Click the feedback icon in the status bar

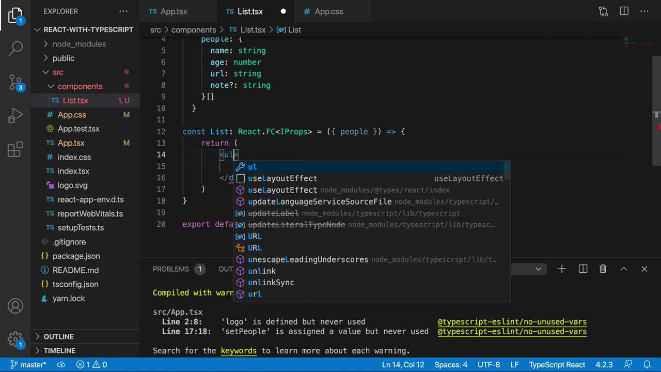point(627,365)
